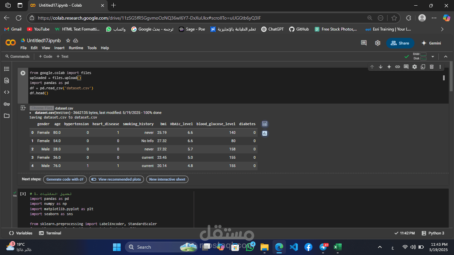
Task: Click Generate code with df
Action: (65, 179)
